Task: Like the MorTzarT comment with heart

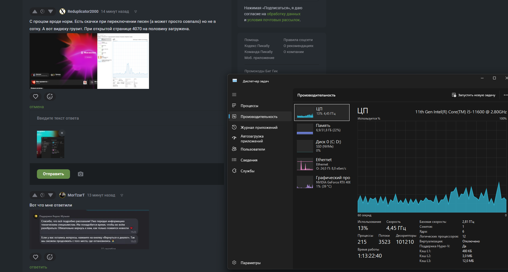Action: 36,257
